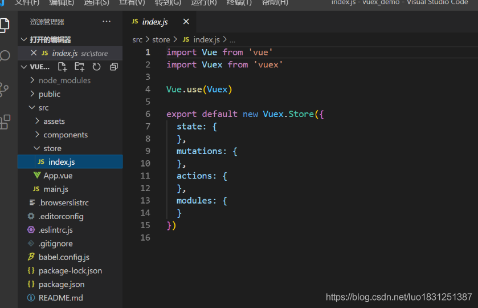This screenshot has width=478, height=308.
Task: Click the New File icon in explorer
Action: click(x=63, y=67)
